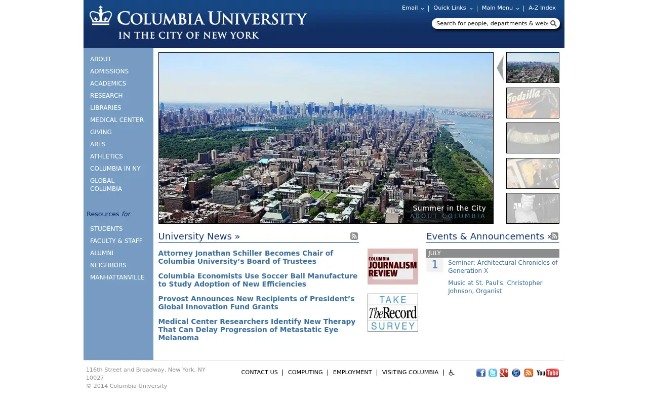Open the YouTube footer icon
The image size is (648, 405).
point(548,373)
